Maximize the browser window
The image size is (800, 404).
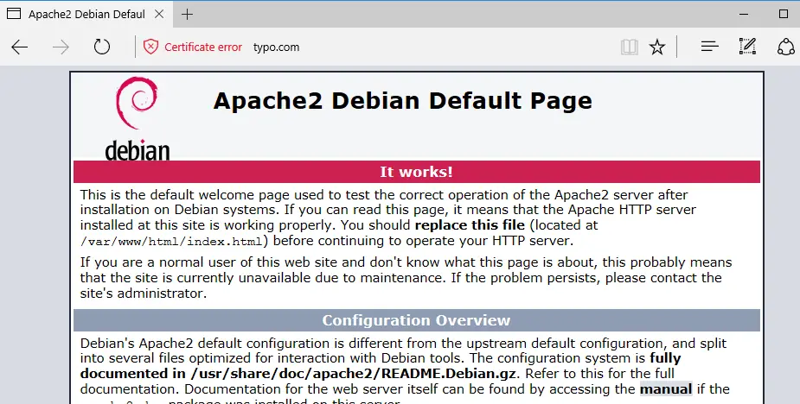pos(784,14)
